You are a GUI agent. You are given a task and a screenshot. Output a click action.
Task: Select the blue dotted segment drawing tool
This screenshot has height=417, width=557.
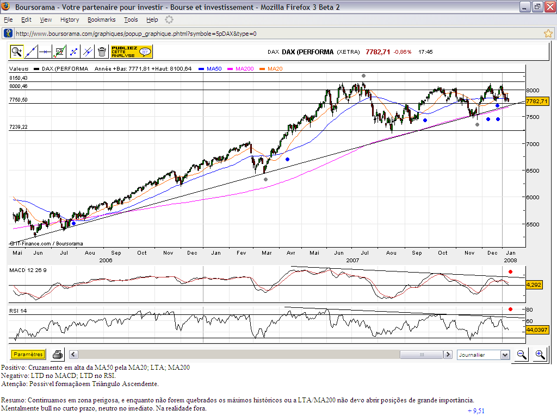pos(73,52)
